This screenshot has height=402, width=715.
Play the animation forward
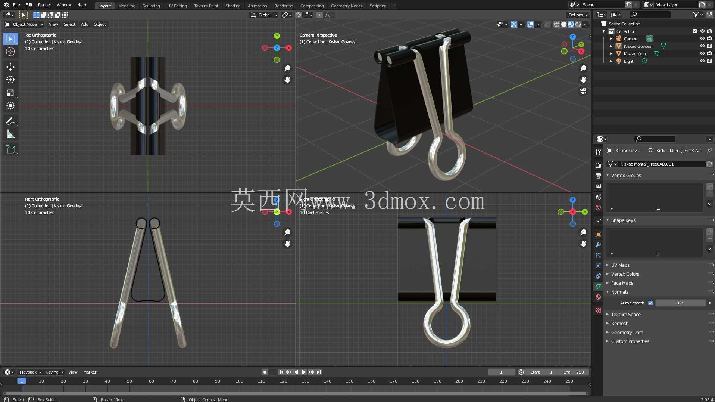(x=303, y=372)
